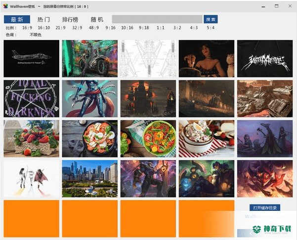Open the woman with cat dark wallpaper
This screenshot has width=297, height=240.
[207, 58]
